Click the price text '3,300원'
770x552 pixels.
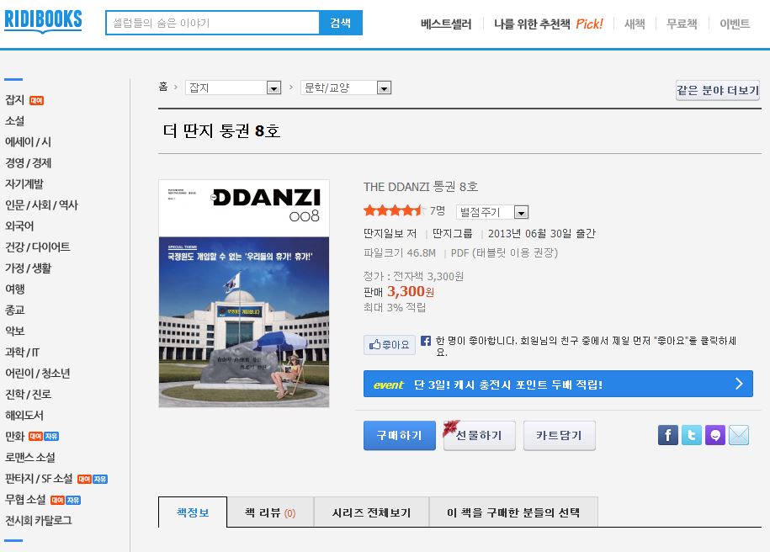[411, 292]
